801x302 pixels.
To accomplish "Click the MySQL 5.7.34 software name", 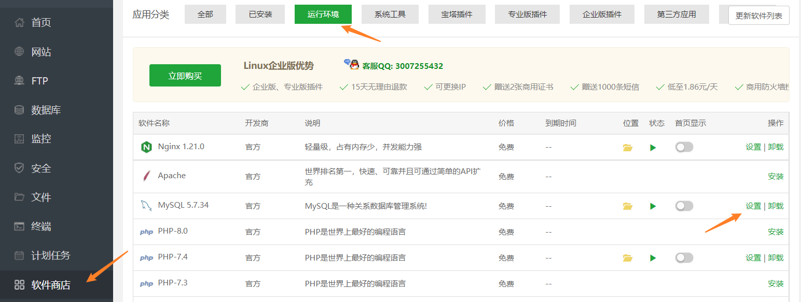I will coord(183,205).
